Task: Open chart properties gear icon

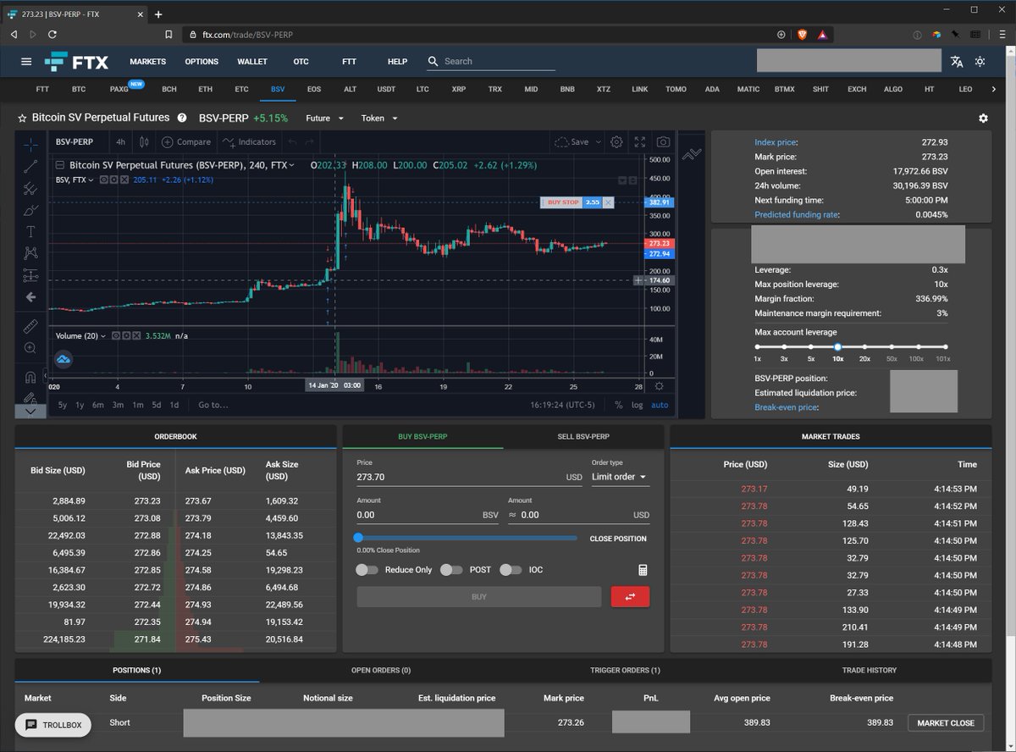Action: click(x=616, y=141)
